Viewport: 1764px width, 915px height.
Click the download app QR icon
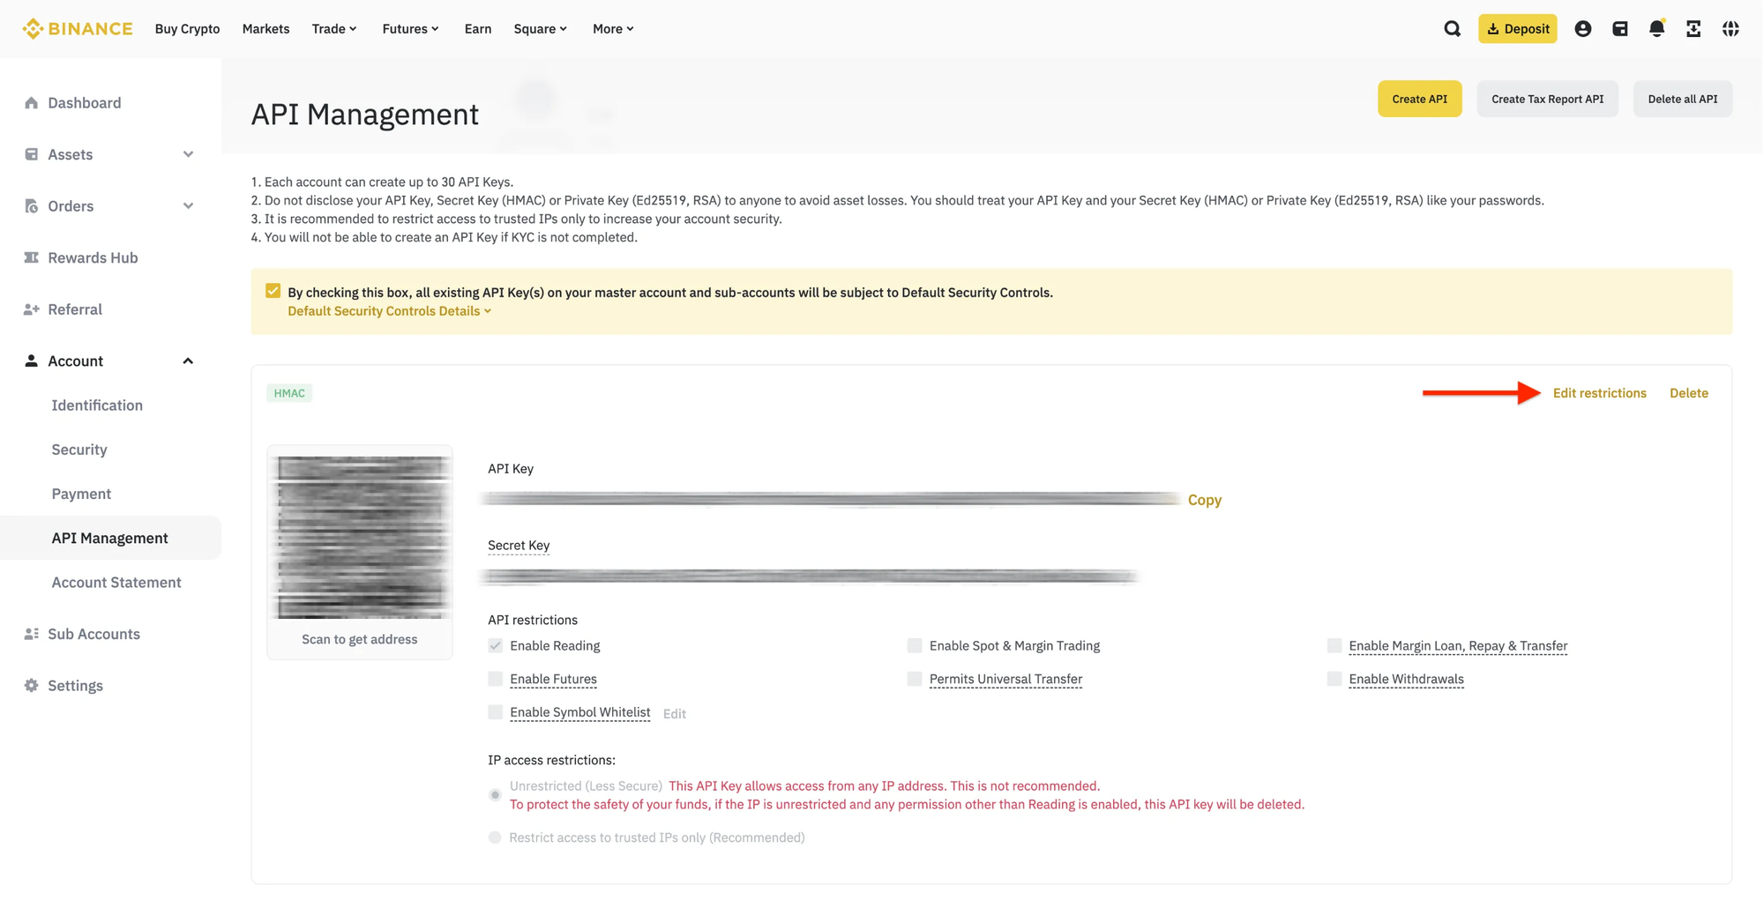tap(1693, 29)
